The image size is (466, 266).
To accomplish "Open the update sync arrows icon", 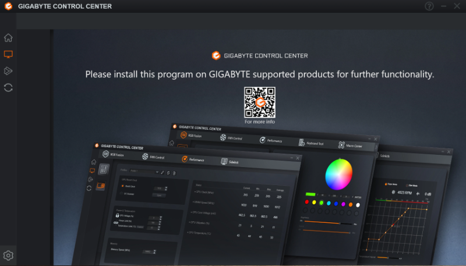I will (x=8, y=87).
